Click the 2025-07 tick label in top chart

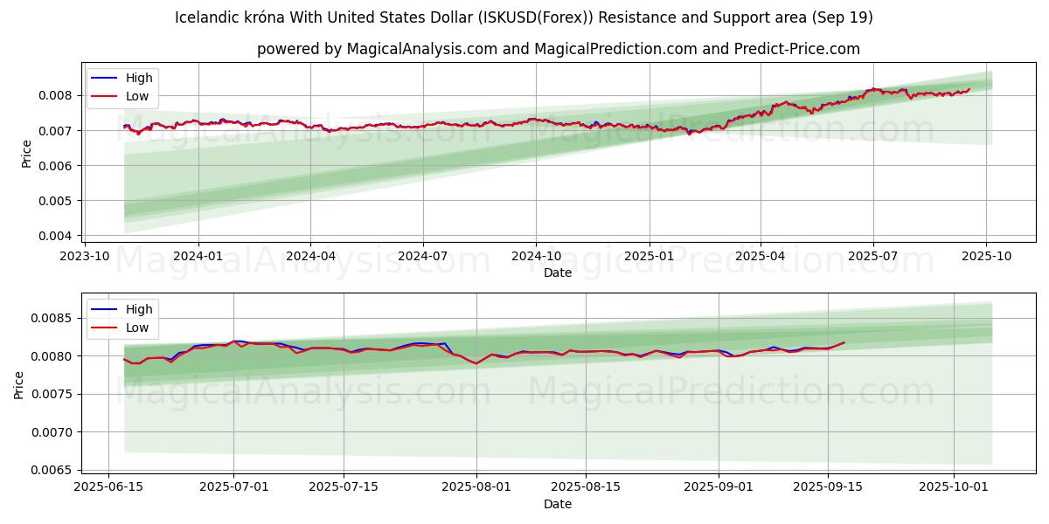click(872, 256)
